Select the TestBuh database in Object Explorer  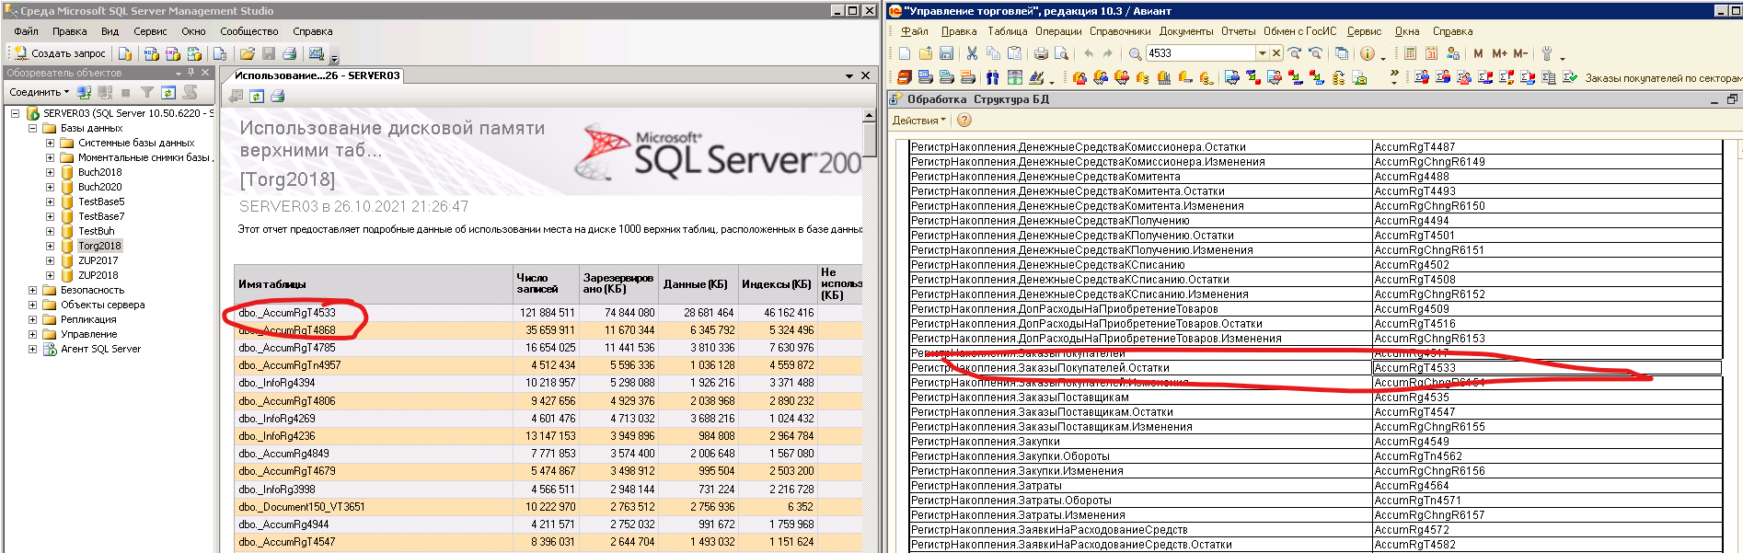(x=96, y=231)
